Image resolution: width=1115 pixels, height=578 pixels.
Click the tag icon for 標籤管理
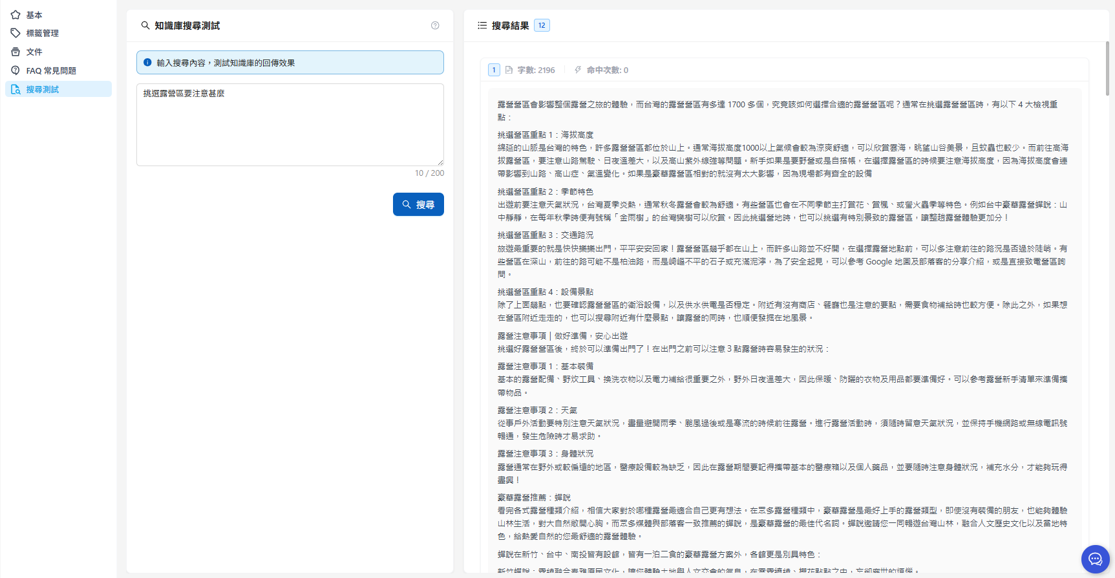coord(16,33)
